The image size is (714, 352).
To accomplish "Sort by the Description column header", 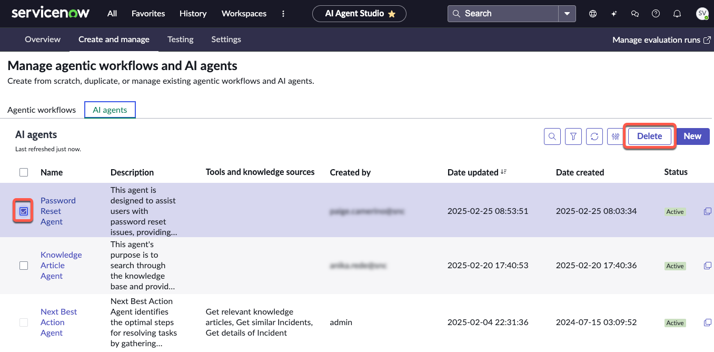I will [x=132, y=172].
